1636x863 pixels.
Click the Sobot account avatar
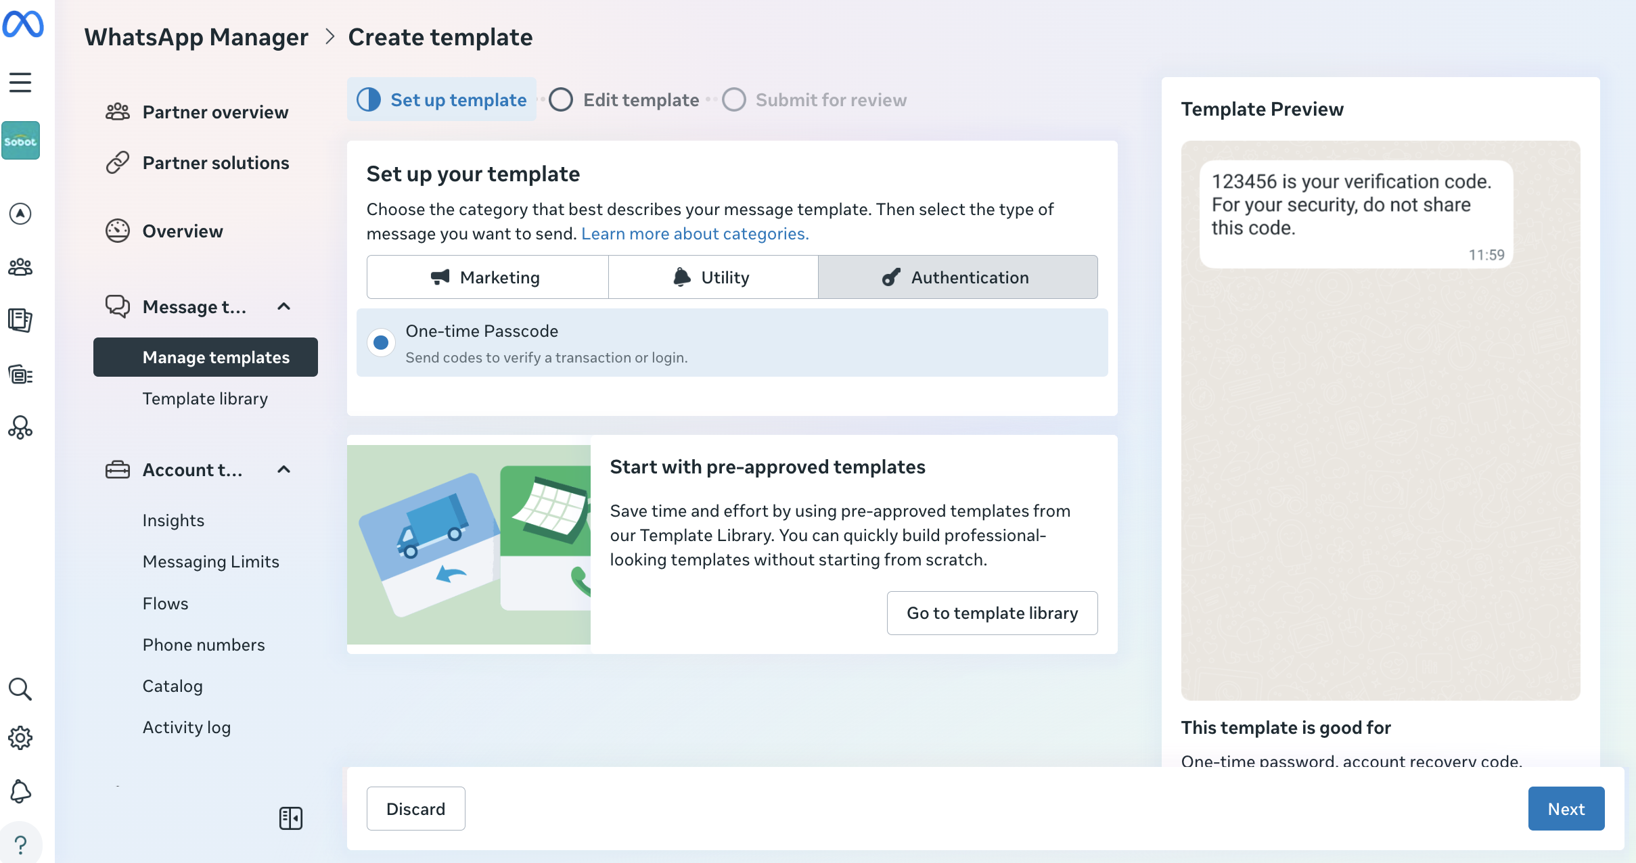pyautogui.click(x=20, y=141)
